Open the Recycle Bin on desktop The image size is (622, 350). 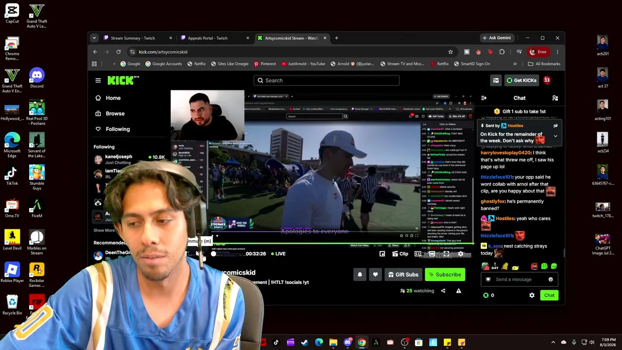click(12, 304)
